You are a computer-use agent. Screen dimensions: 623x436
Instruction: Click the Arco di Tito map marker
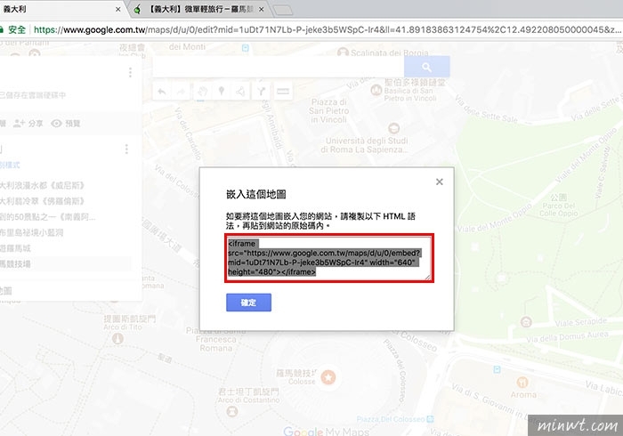pyautogui.click(x=118, y=339)
